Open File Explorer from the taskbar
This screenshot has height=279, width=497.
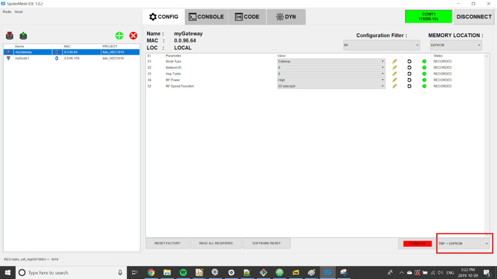pos(167,272)
